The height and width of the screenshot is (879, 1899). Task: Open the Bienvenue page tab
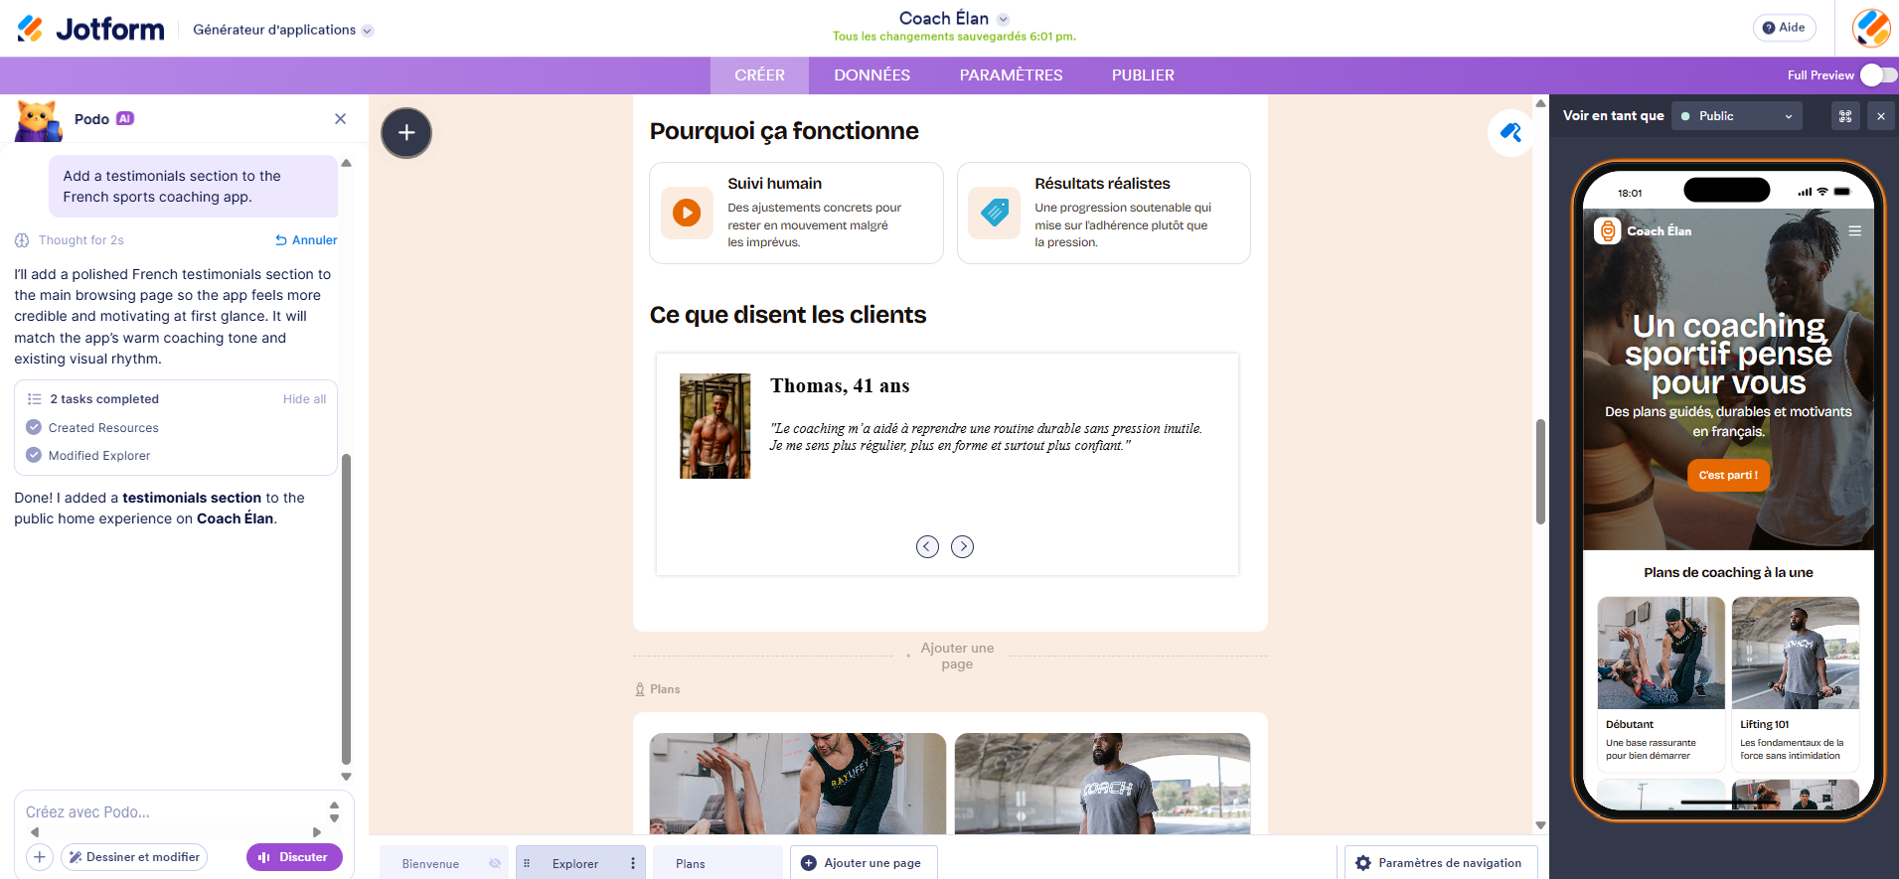[x=431, y=863]
